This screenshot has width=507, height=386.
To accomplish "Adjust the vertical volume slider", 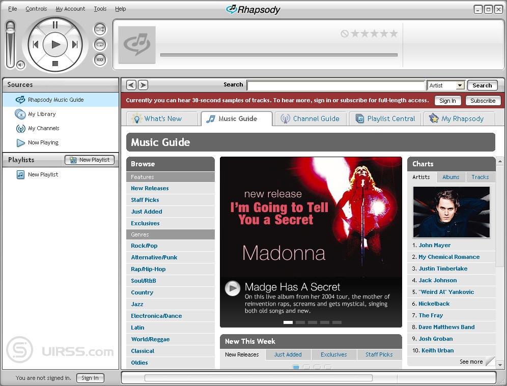I will click(10, 44).
